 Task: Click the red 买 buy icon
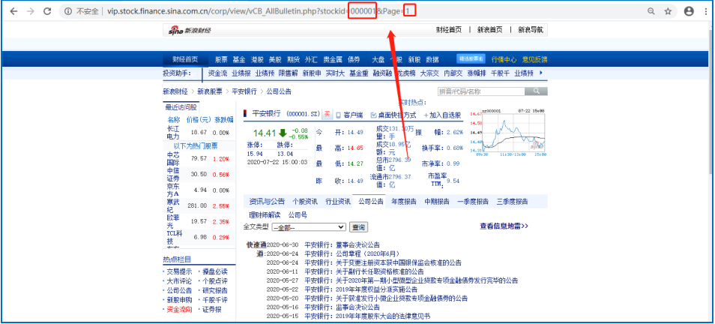[328, 115]
